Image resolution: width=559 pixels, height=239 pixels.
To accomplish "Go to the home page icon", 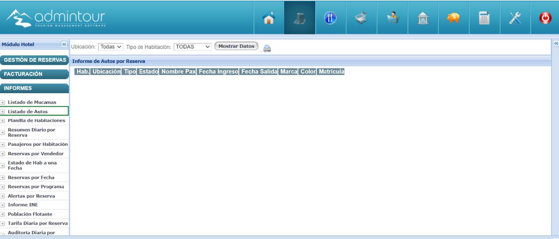I will point(269,18).
